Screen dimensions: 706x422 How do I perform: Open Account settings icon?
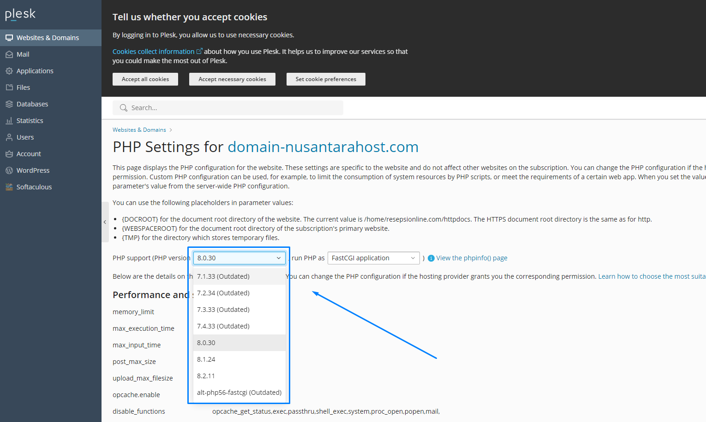9,153
